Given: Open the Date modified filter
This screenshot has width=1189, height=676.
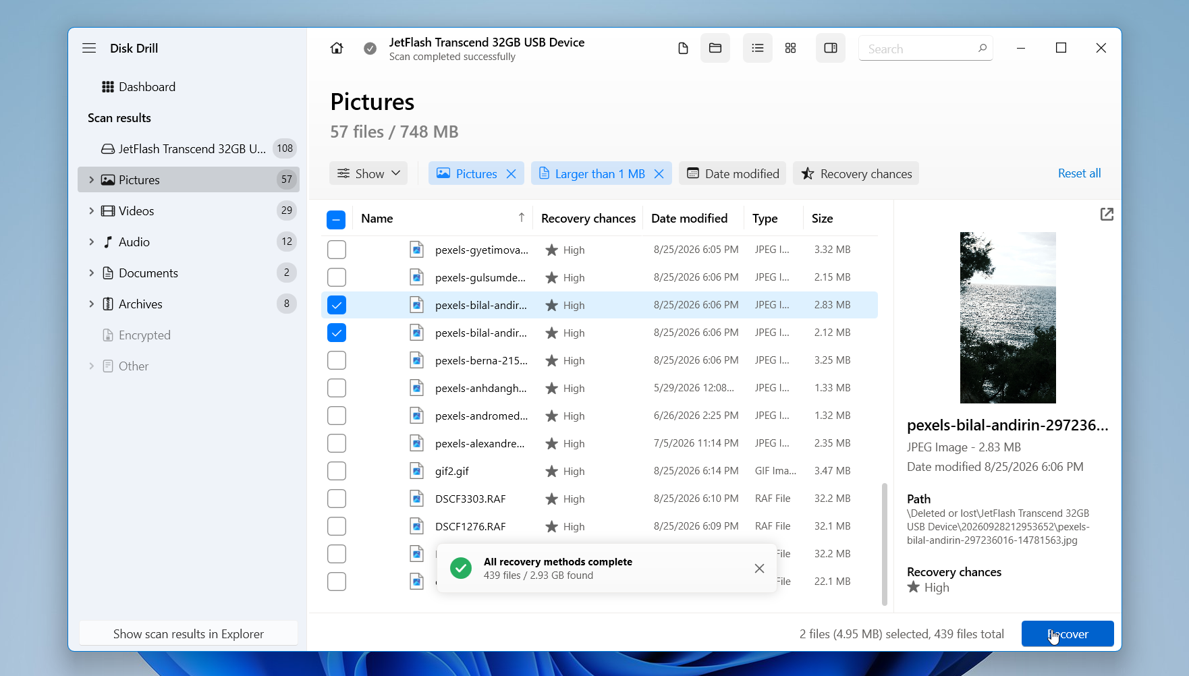Looking at the screenshot, I should pos(733,173).
